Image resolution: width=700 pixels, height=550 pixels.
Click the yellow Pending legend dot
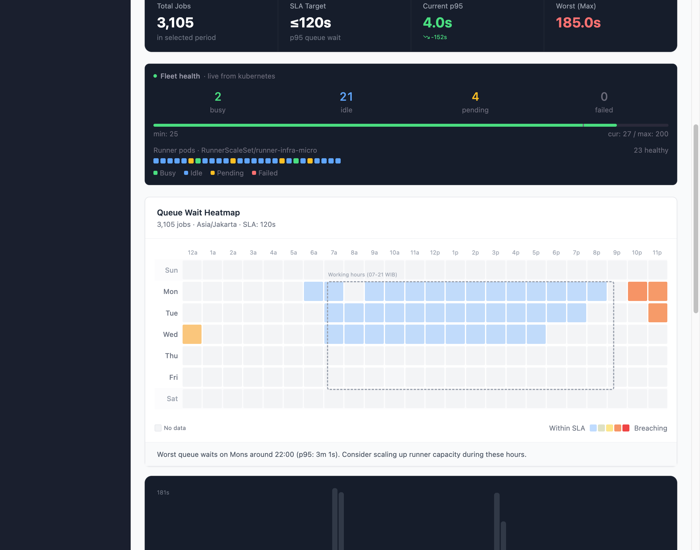pyautogui.click(x=213, y=173)
